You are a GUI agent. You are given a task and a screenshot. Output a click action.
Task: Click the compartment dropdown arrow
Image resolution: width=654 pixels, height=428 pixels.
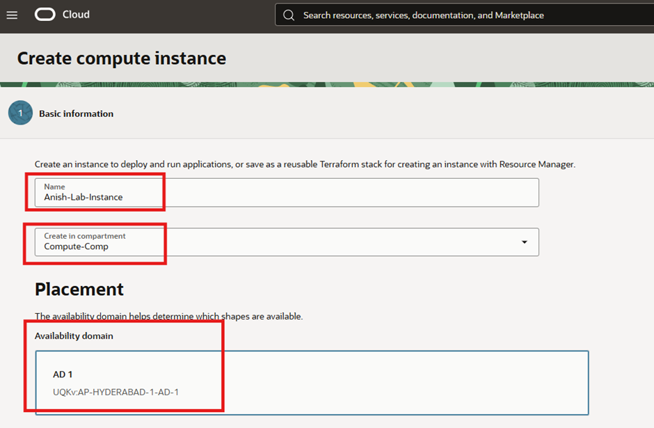click(524, 242)
